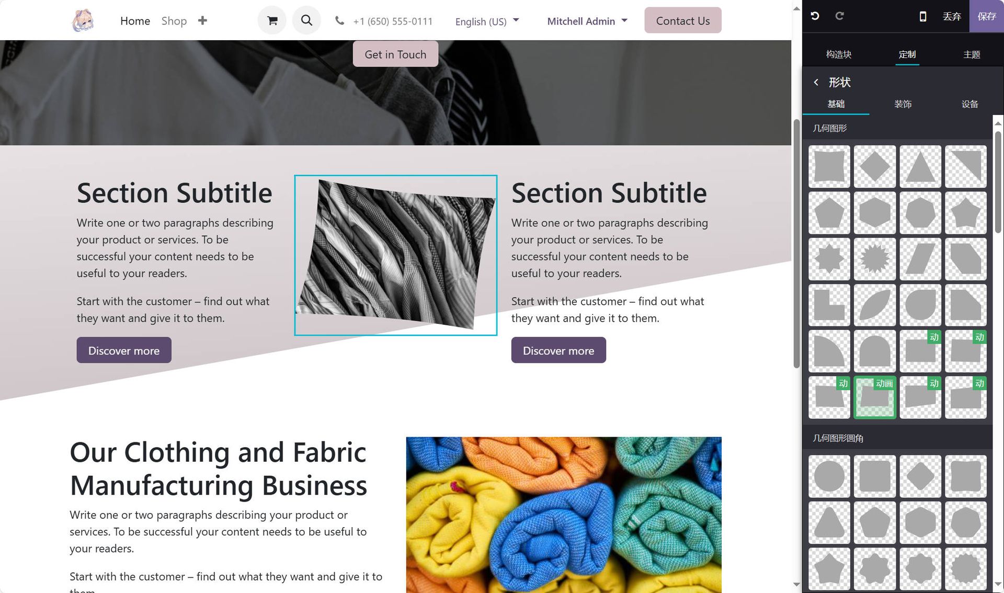Click the Shop menu link
Image resolution: width=1004 pixels, height=593 pixels.
[x=174, y=21]
